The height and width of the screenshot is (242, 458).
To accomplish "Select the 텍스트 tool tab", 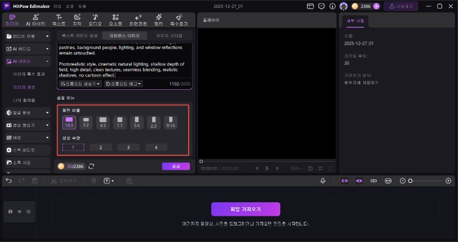I will point(59,20).
